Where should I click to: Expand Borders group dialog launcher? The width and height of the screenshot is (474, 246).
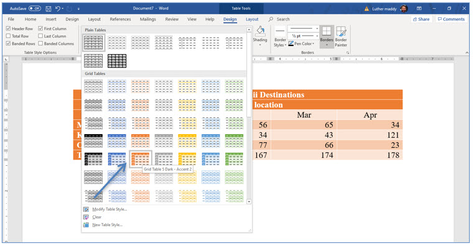point(348,53)
